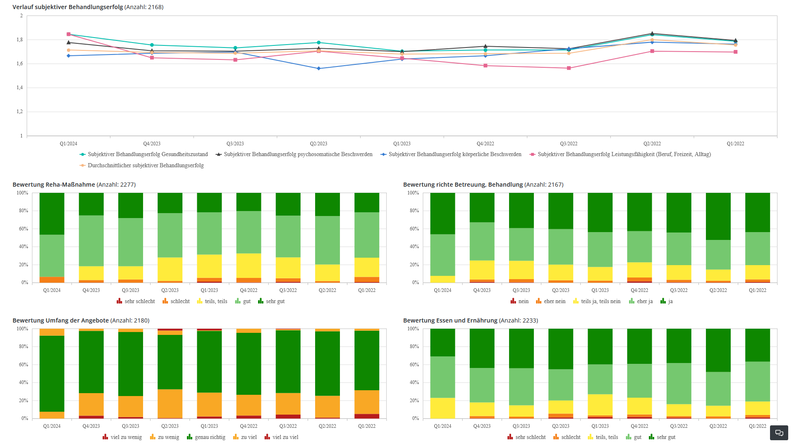794x446 pixels.
Task: Toggle 'nein' legend in Betreuung chart
Action: (x=519, y=301)
